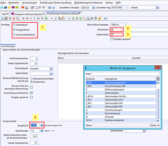
Task: Open Gewähltes Schuljahr dropdown
Action: click(x=94, y=8)
